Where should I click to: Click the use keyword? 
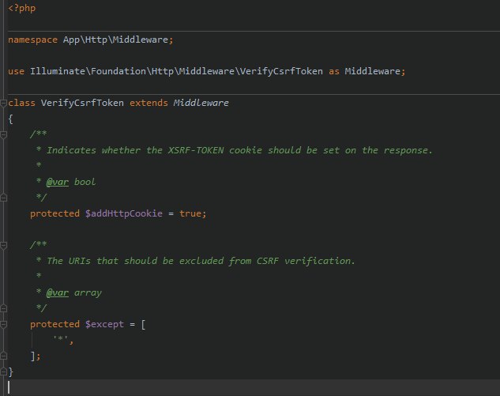pyautogui.click(x=17, y=71)
